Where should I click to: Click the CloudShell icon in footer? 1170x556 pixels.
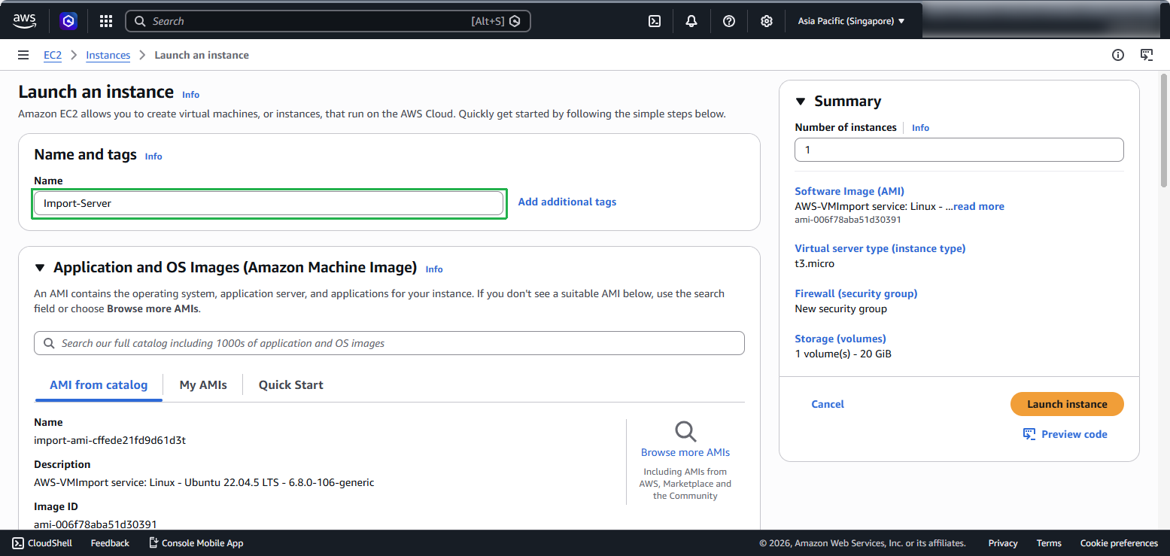18,543
